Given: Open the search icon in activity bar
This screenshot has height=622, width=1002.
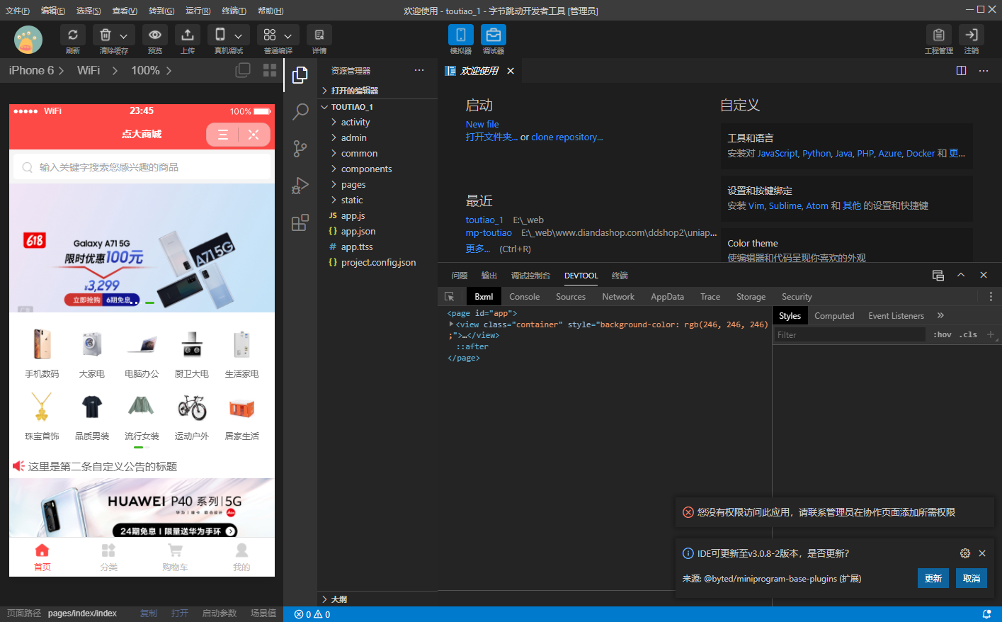Looking at the screenshot, I should [300, 111].
